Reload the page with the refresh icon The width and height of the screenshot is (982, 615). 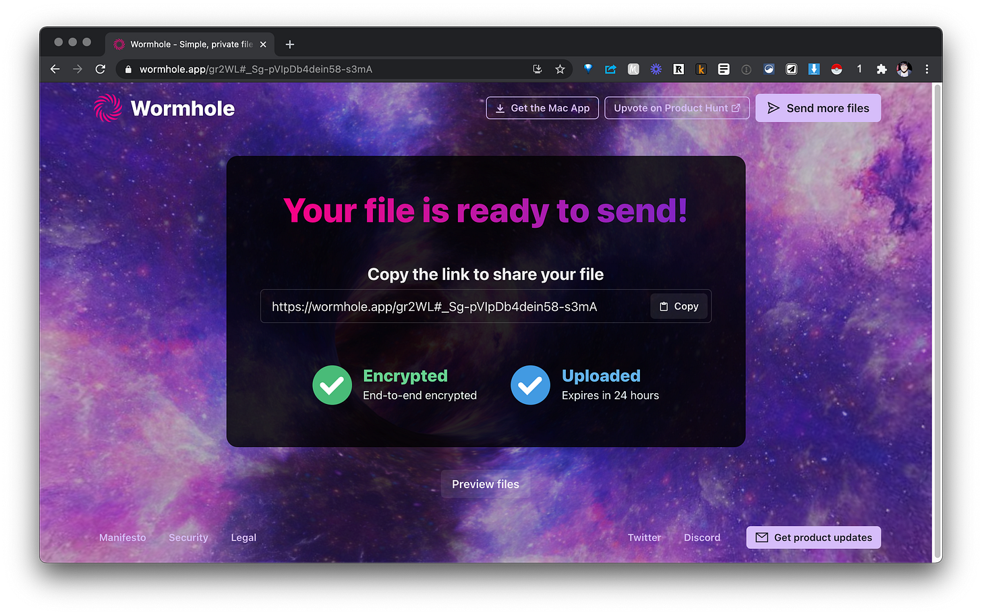(x=100, y=69)
